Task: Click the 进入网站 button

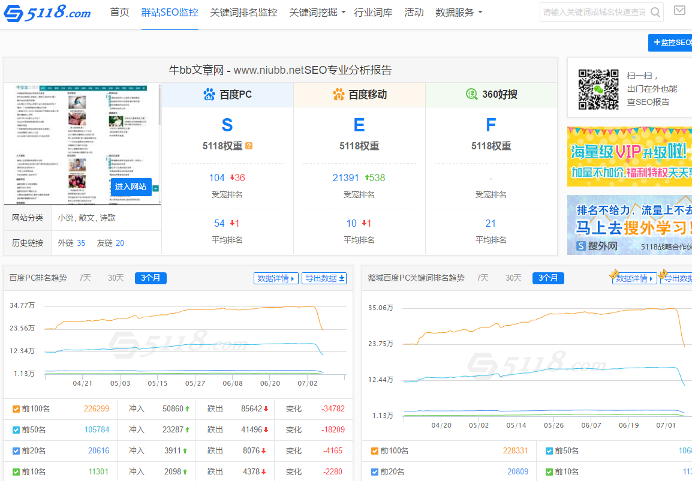Action: (131, 187)
